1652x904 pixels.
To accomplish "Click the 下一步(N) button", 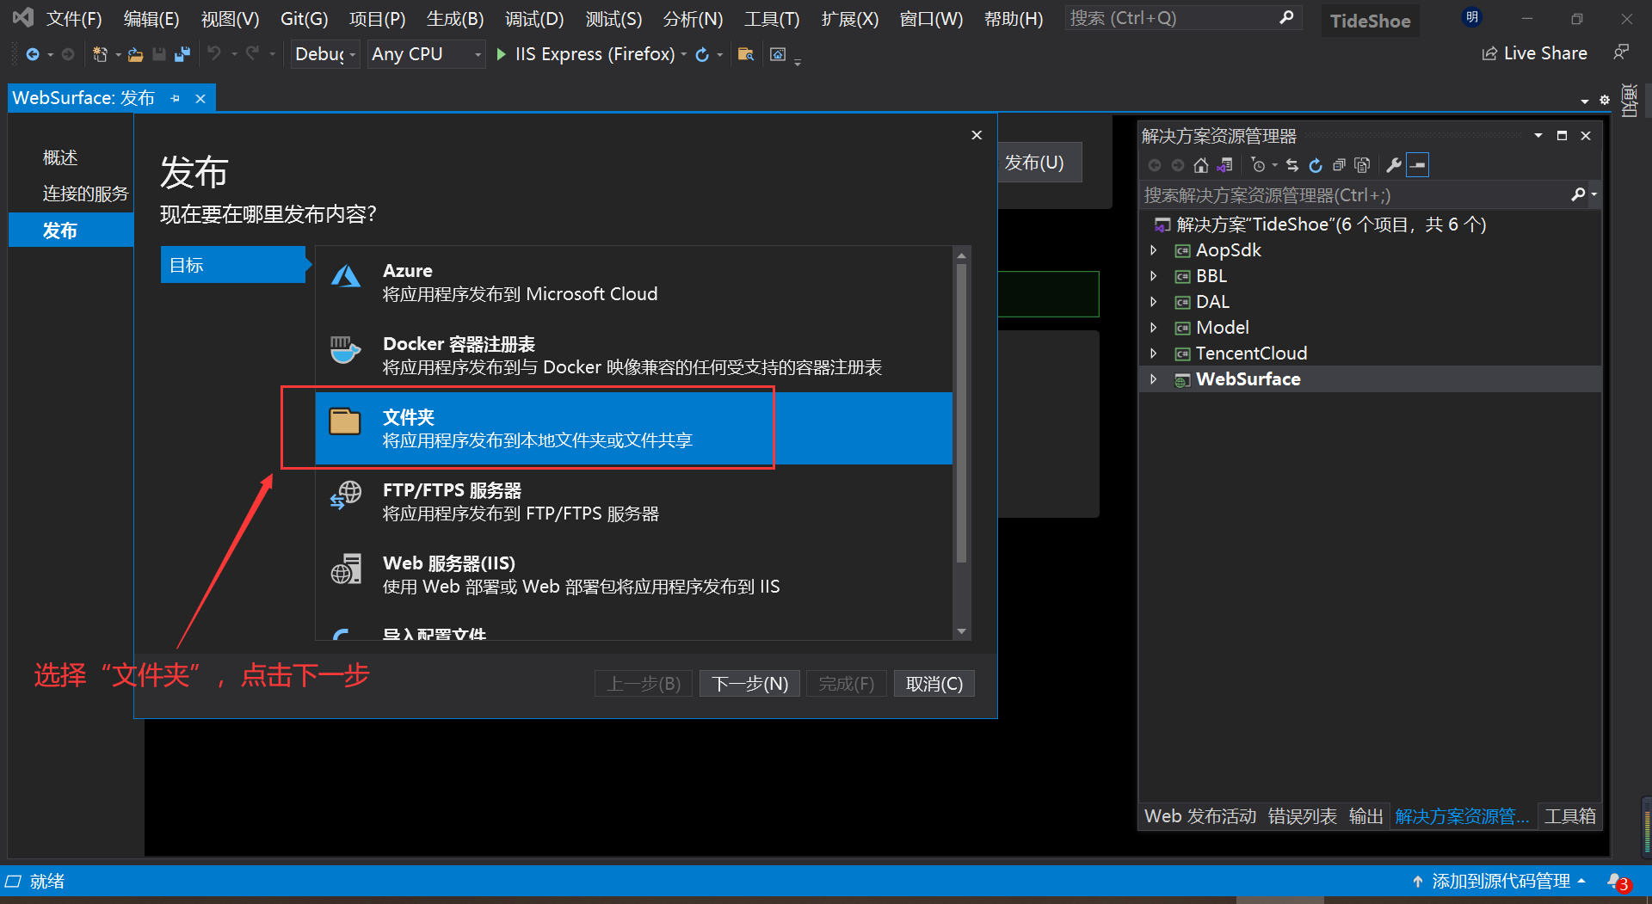I will click(x=749, y=684).
